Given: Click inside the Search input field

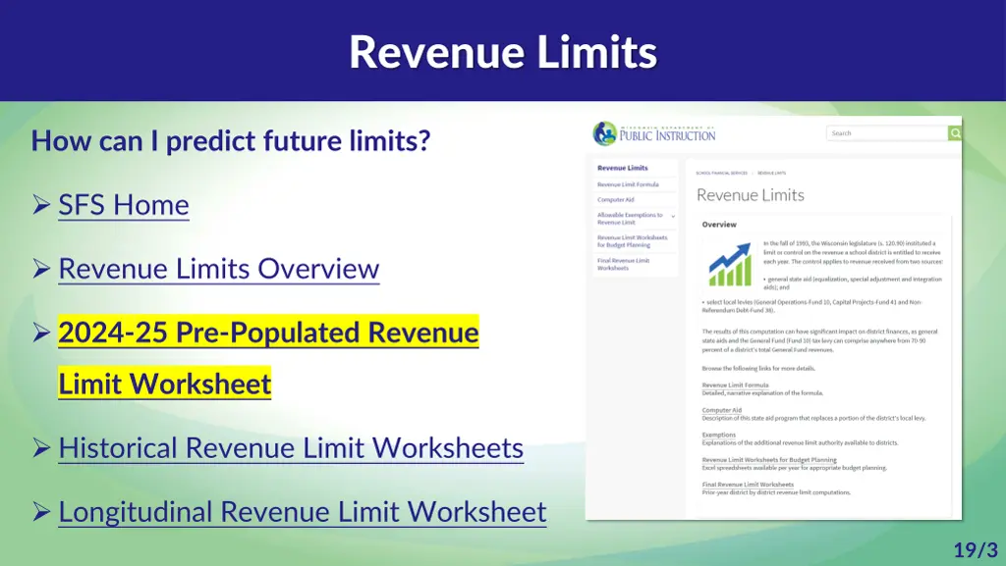Looking at the screenshot, I should coord(887,133).
